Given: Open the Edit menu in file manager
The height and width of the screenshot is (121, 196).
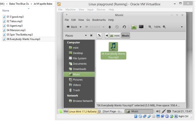Looking at the screenshot, I should pos(73,20).
